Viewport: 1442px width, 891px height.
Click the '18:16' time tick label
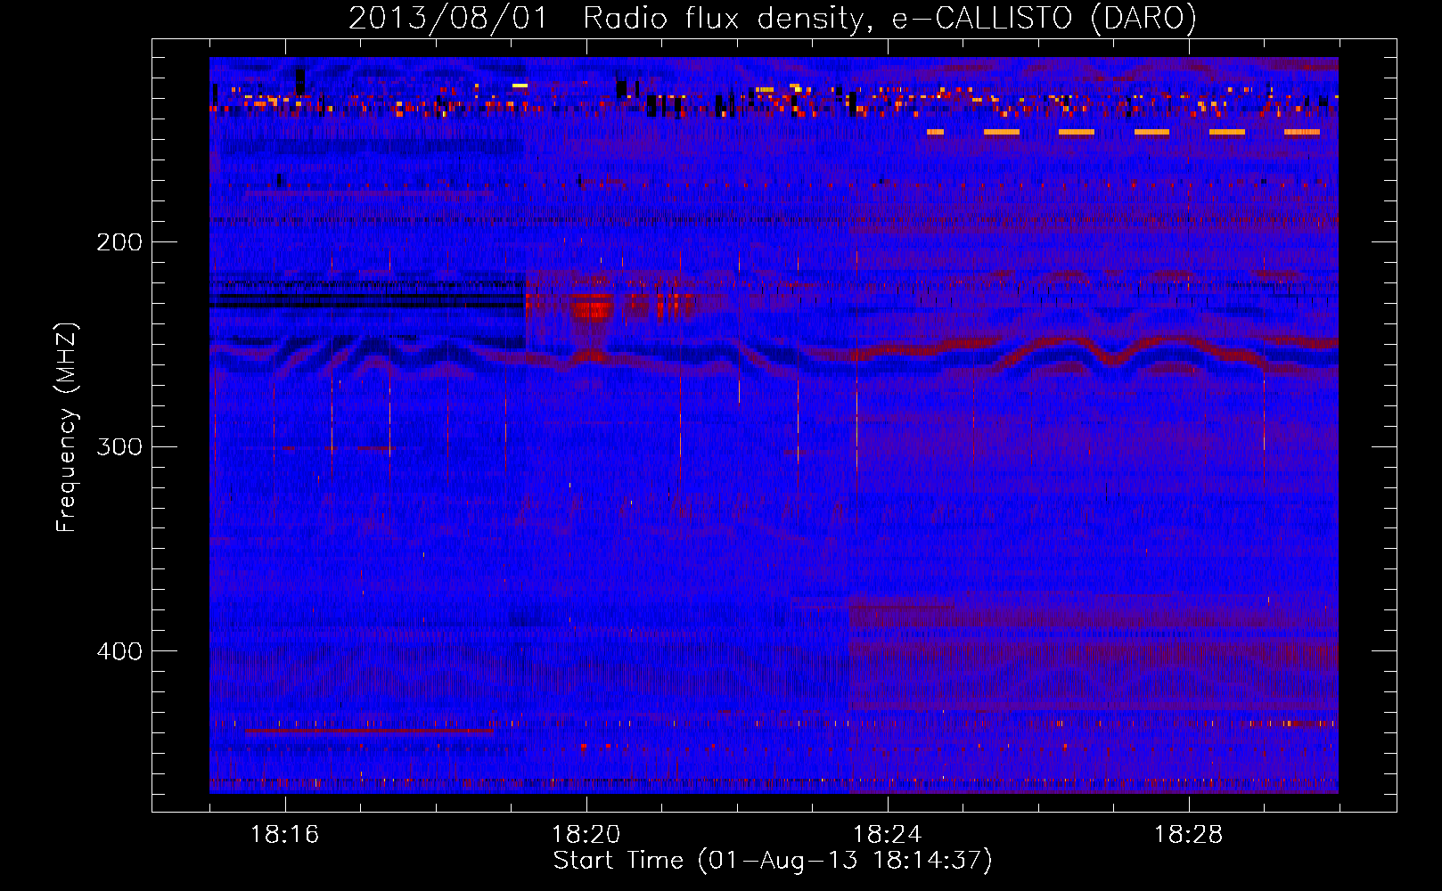click(285, 835)
